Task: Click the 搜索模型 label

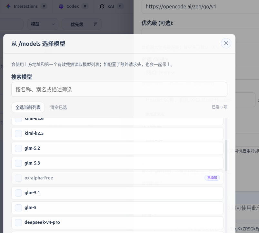Action: coord(22,77)
